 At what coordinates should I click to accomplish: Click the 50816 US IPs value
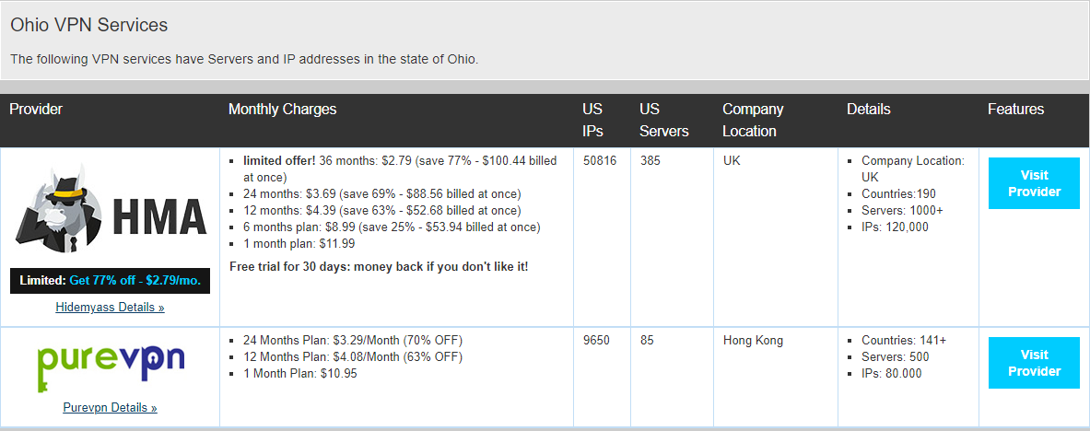tap(599, 160)
